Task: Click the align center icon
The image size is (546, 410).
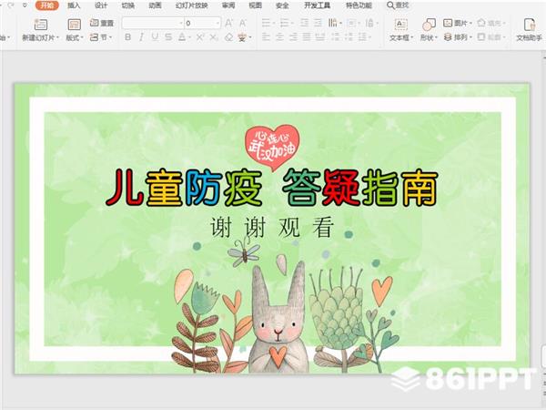Action: pos(279,37)
